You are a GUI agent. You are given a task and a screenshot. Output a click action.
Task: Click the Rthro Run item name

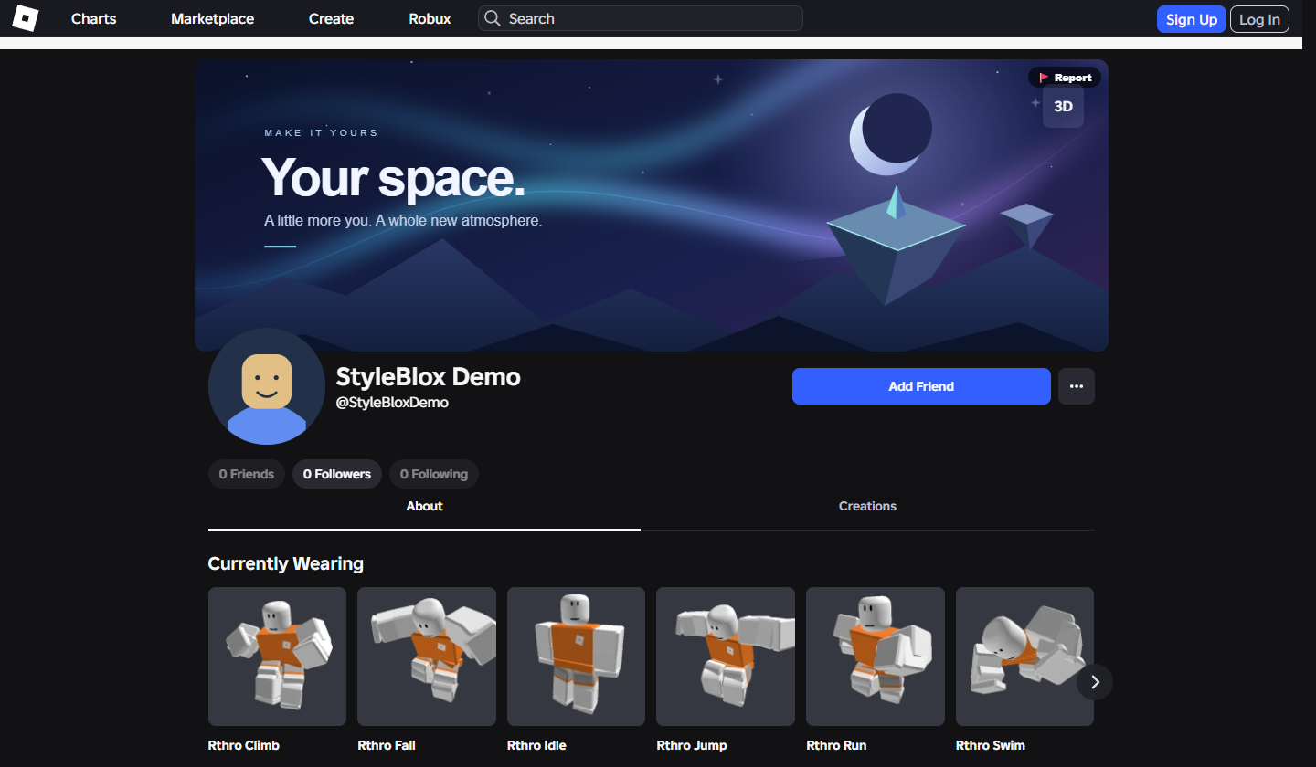(836, 745)
